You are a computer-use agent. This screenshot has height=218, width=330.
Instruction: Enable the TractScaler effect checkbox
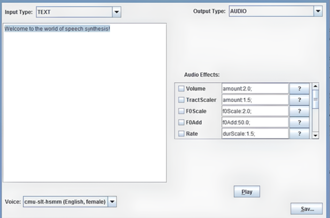pos(181,100)
